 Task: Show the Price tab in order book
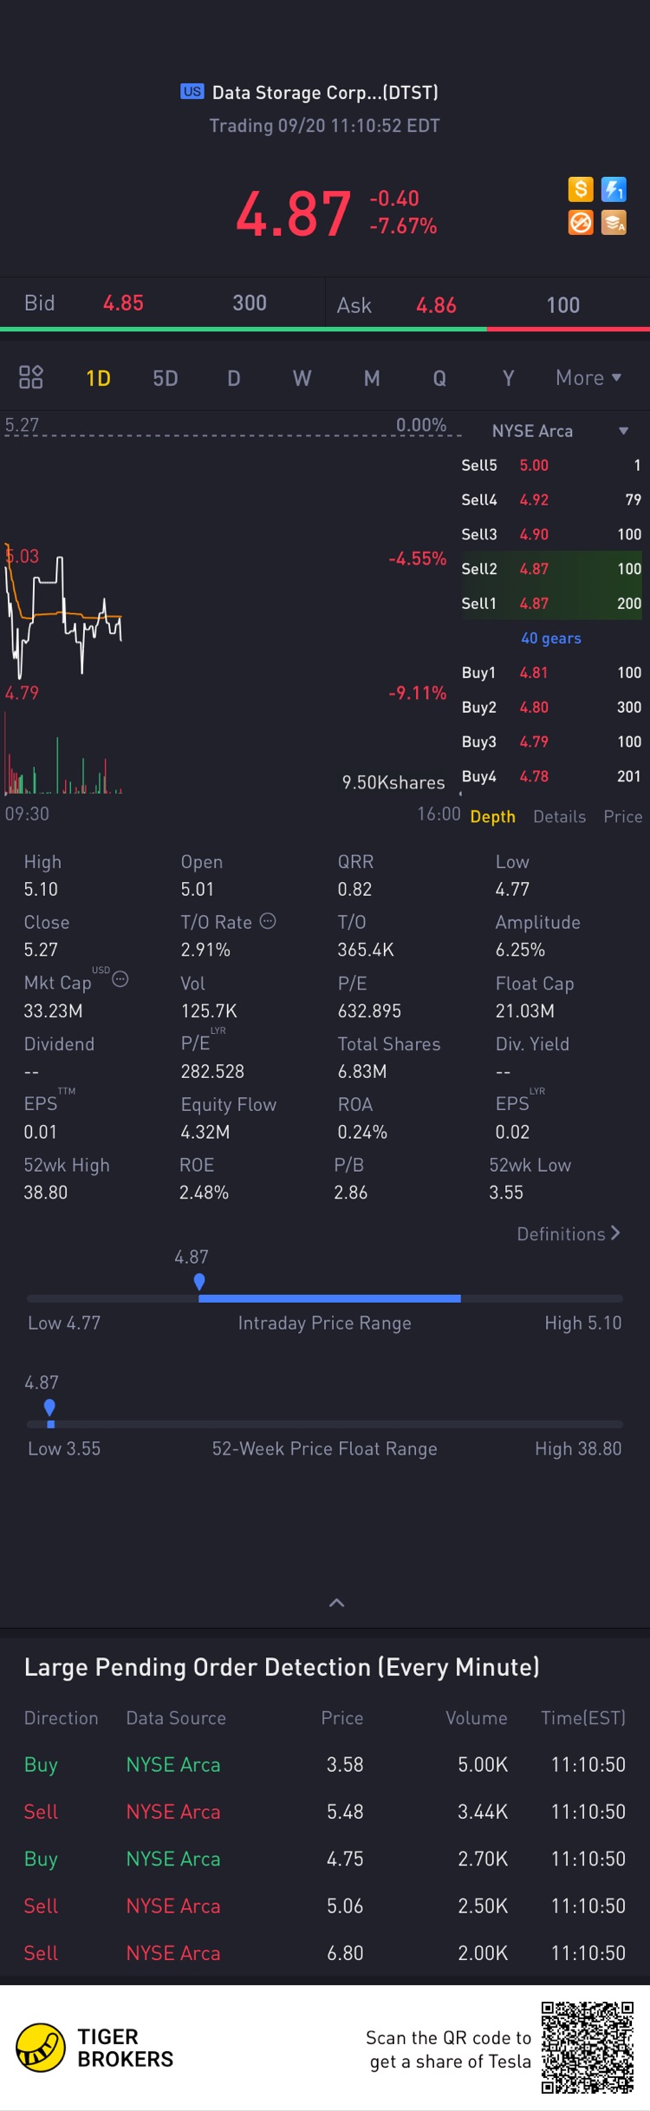[622, 817]
